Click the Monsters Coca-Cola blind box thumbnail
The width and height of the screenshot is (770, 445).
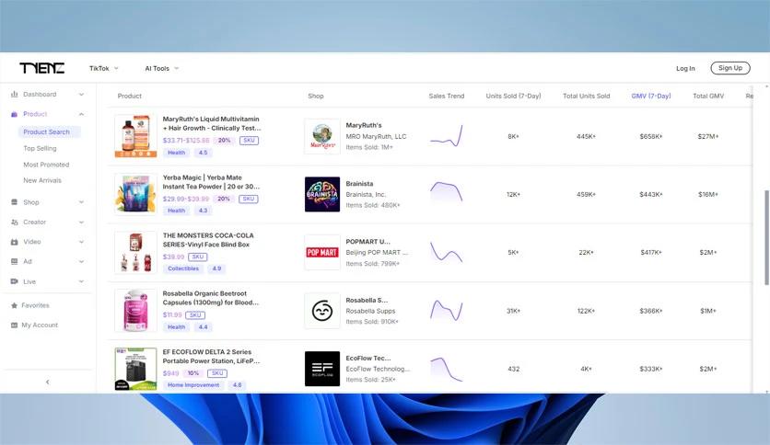click(135, 253)
